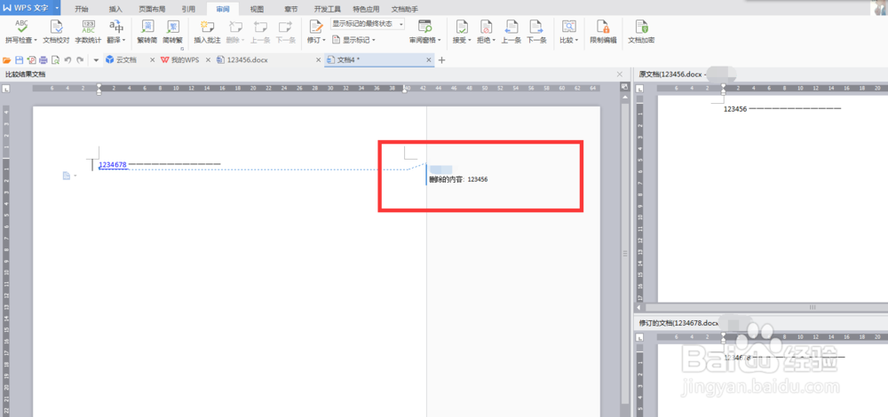Click the 比较 compare documents icon
Screen dimensions: 888x417
568,26
